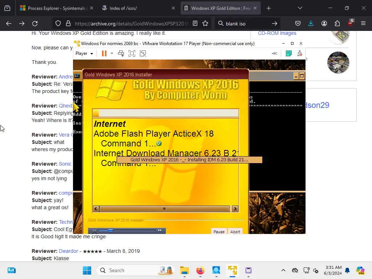Switch to Firefox in the taskbar
The image size is (372, 279).
coord(200,270)
